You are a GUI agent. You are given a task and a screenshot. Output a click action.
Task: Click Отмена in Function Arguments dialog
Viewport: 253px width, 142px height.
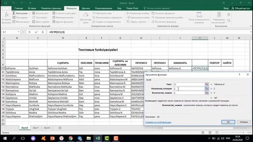pyautogui.click(x=244, y=122)
